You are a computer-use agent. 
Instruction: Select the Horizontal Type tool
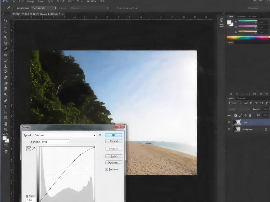click(x=6, y=106)
